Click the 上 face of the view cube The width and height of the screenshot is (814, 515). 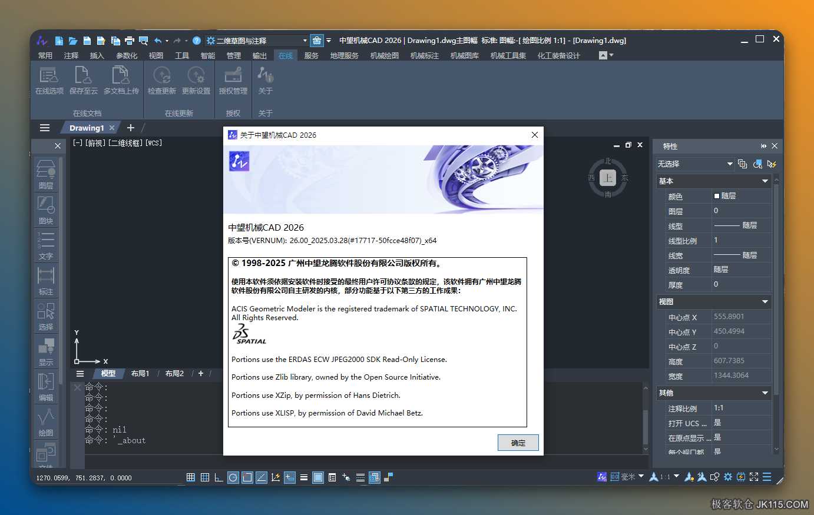pos(608,178)
